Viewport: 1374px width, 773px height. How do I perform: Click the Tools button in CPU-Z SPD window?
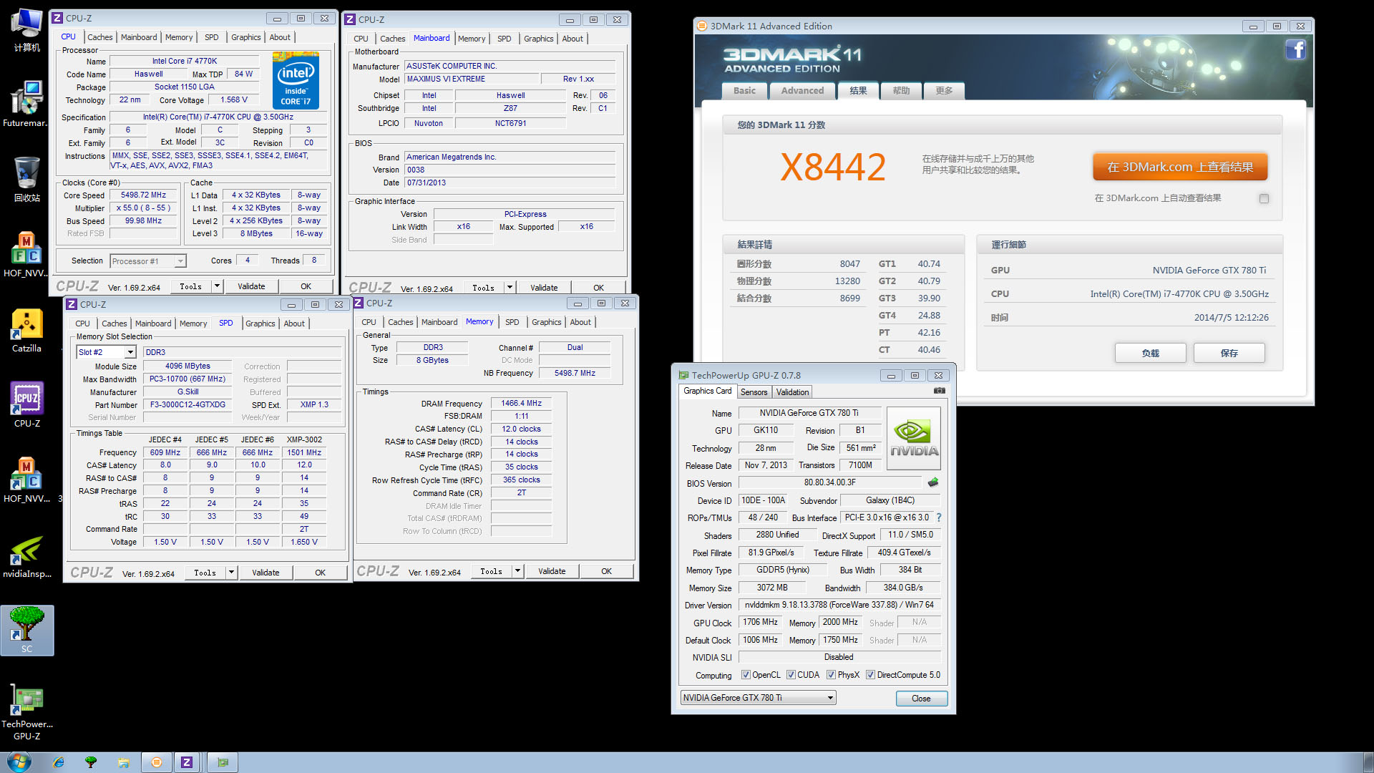tap(205, 573)
